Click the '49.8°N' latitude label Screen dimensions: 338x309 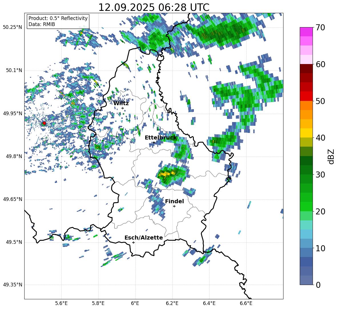click(14, 156)
